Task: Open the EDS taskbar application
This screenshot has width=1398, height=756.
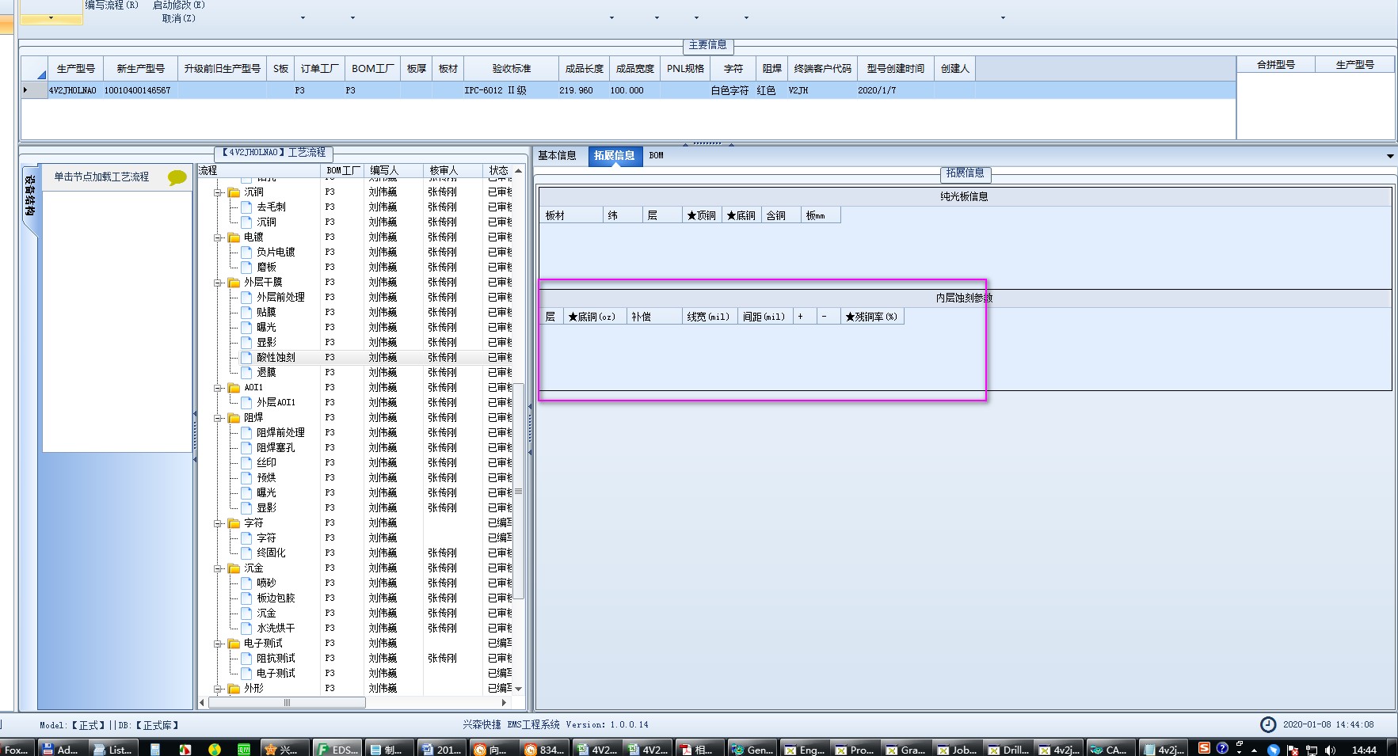Action: coord(338,749)
